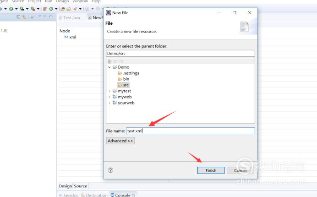Switch to the Design tab at editor bottom
Viewport: 317px width, 197px height.
66,186
